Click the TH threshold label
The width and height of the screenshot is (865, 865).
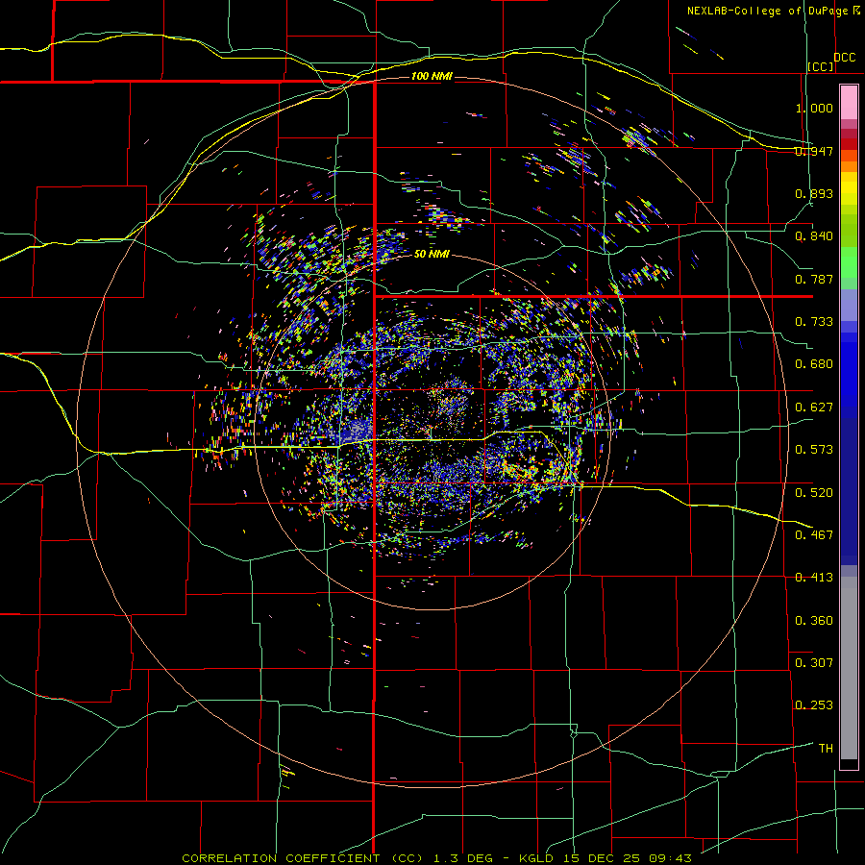pos(826,749)
